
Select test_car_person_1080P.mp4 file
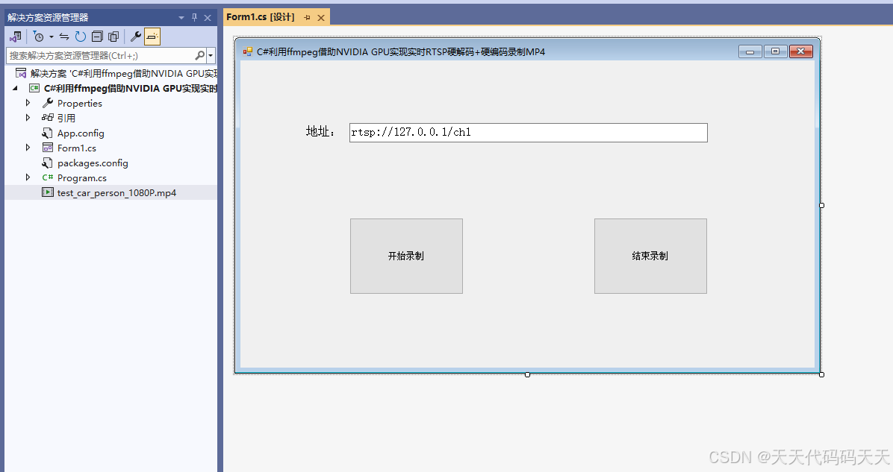pos(116,193)
